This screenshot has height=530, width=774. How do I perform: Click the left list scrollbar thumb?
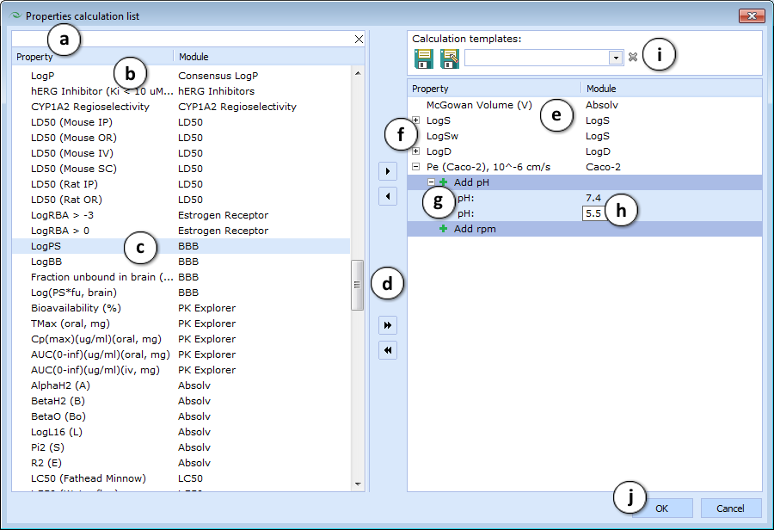(357, 285)
